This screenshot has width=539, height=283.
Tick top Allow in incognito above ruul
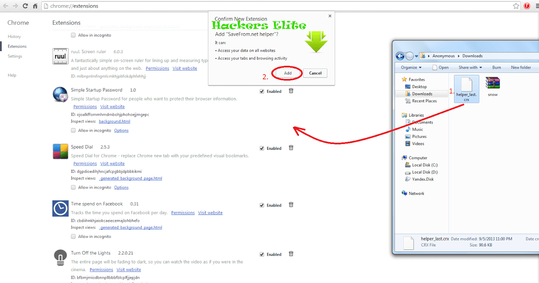click(73, 35)
